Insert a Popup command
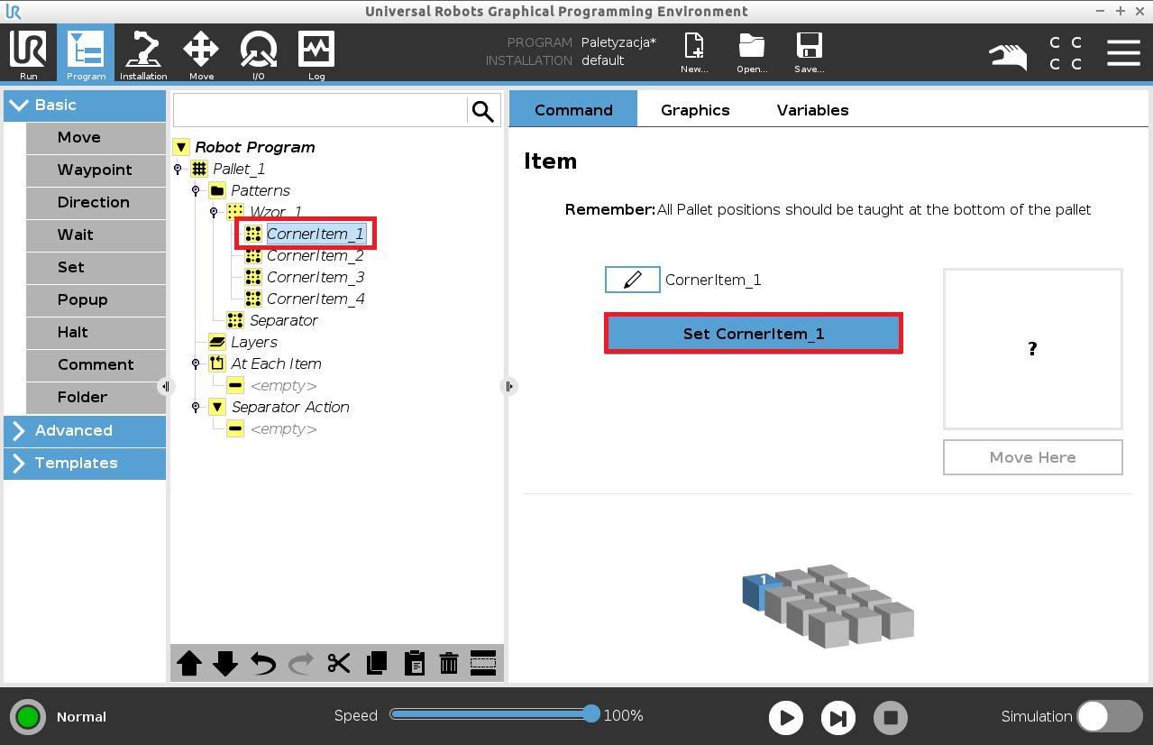Viewport: 1153px width, 745px height. 96,300
